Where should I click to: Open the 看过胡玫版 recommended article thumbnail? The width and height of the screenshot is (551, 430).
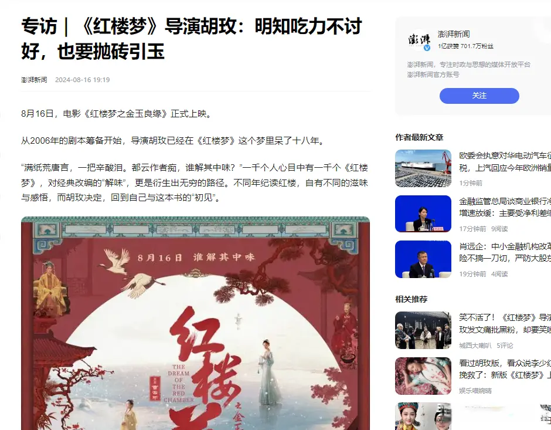pos(423,376)
